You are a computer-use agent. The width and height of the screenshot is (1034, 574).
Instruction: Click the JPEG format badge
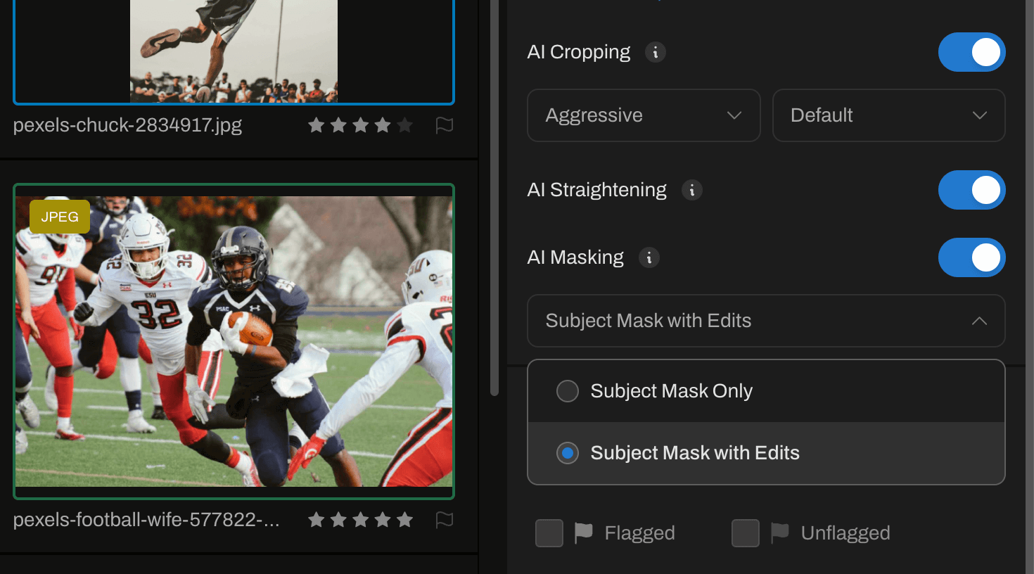[x=59, y=217]
